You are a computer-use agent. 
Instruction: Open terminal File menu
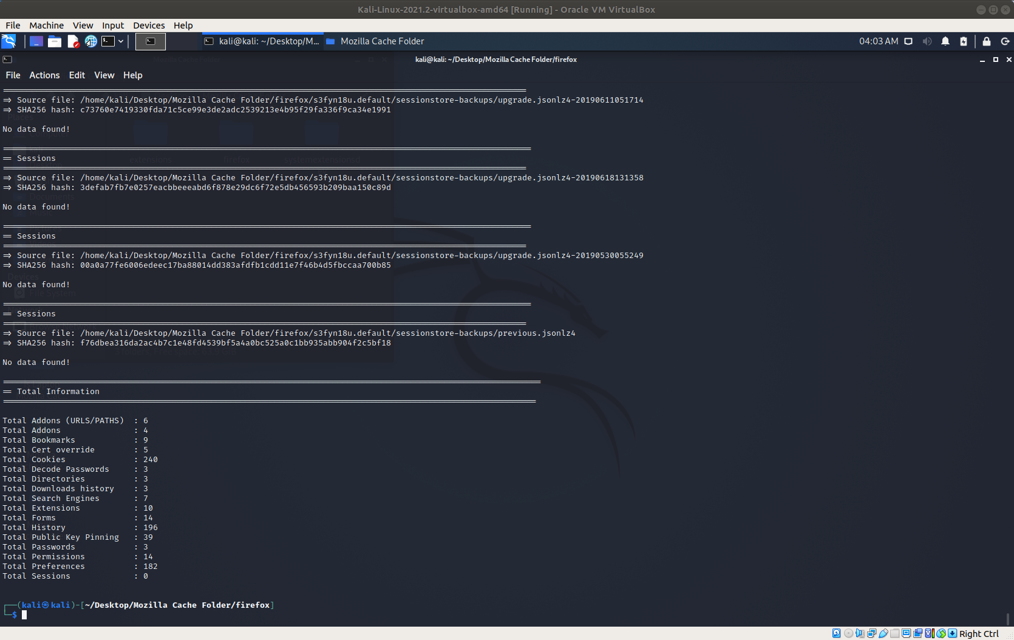13,75
